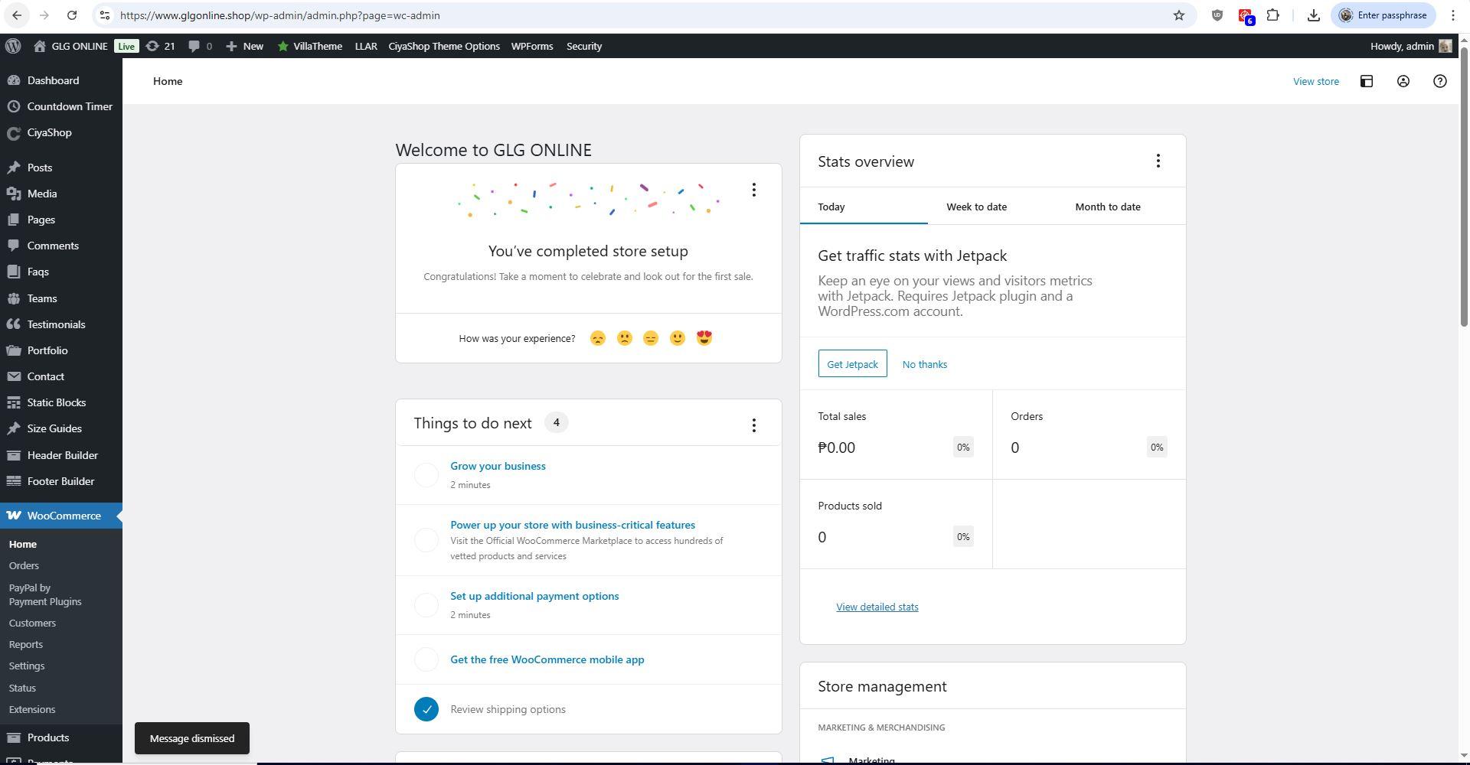1470x765 pixels.
Task: Open LLAR in the admin bar
Action: pos(366,46)
